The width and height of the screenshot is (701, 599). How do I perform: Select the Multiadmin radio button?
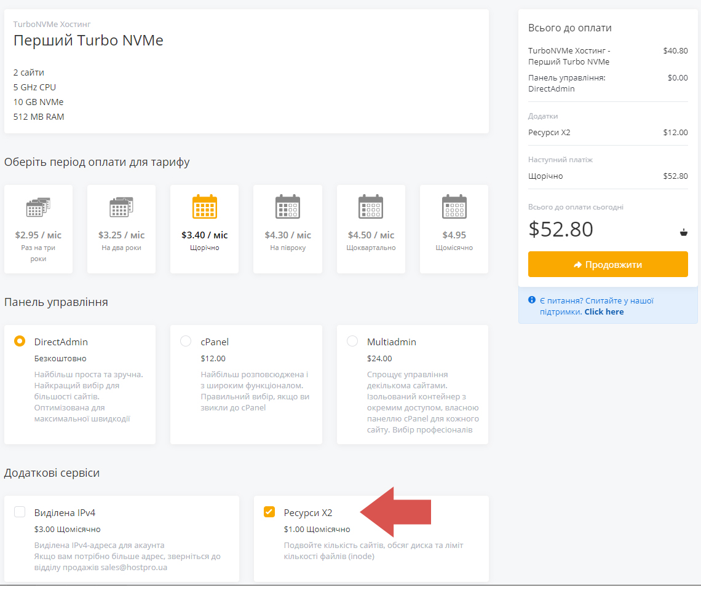(352, 341)
